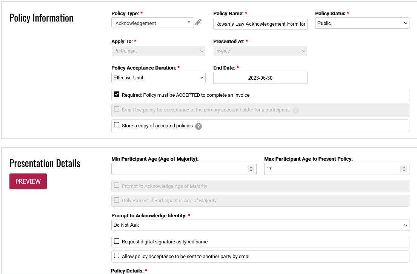Click stepper arrows on Max Participant Age
This screenshot has width=417, height=274.
point(404,169)
